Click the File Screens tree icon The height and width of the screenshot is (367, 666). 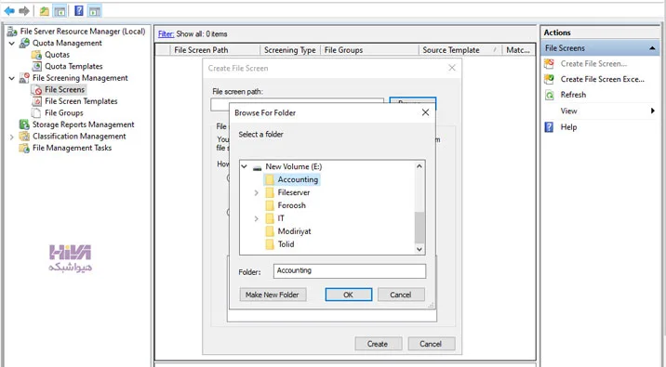pos(37,89)
